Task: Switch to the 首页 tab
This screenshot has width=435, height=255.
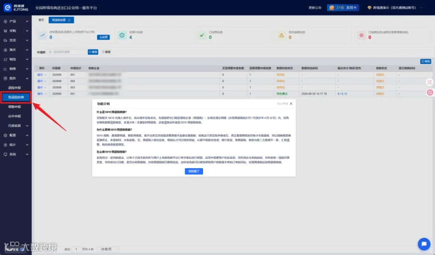Action: click(41, 20)
